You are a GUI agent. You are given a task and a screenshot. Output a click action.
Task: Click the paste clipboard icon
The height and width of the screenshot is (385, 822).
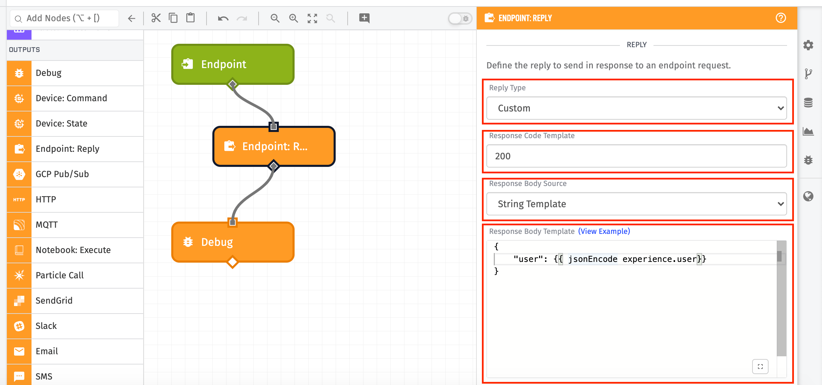pyautogui.click(x=190, y=18)
